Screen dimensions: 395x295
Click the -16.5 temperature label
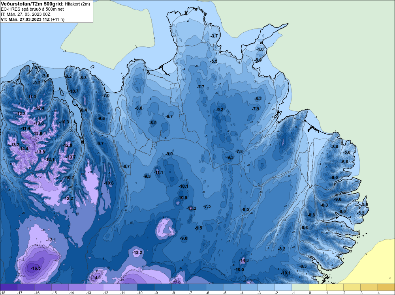pyautogui.click(x=36, y=268)
